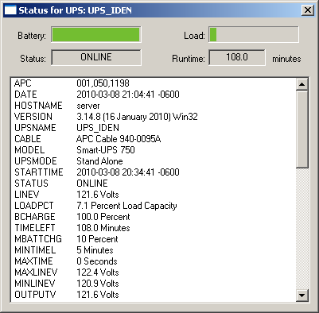Screen dimensions: 319x313
Task: Select the APC 001,050,1198 row
Action: click(x=154, y=83)
